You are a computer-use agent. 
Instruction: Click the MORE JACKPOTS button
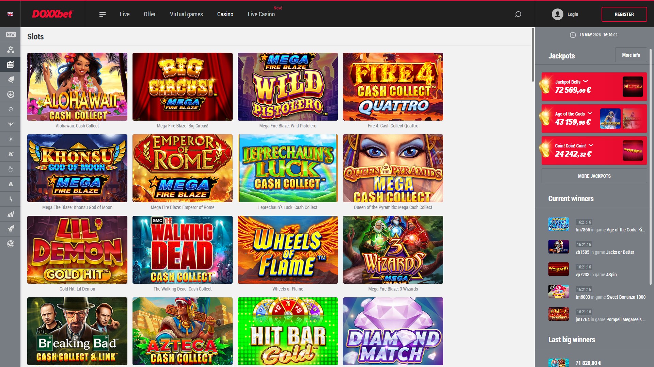click(594, 176)
